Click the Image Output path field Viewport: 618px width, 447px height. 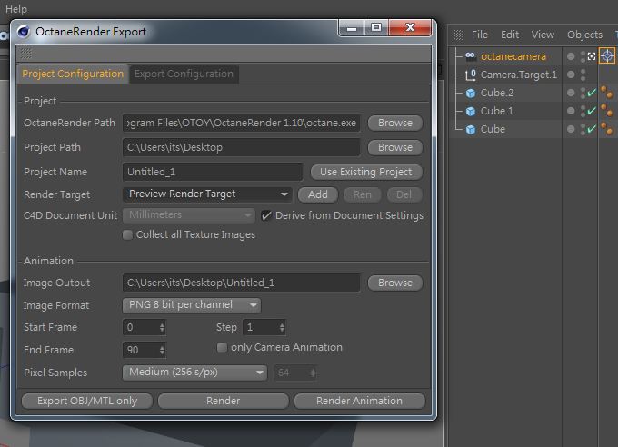click(242, 283)
